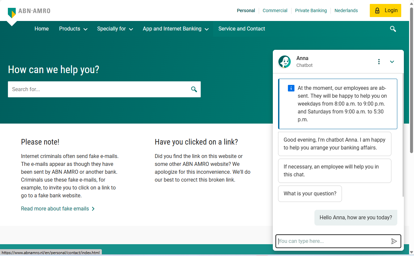Click the 'Did you find the link' paragraph
The height and width of the screenshot is (256, 414).
(203, 168)
